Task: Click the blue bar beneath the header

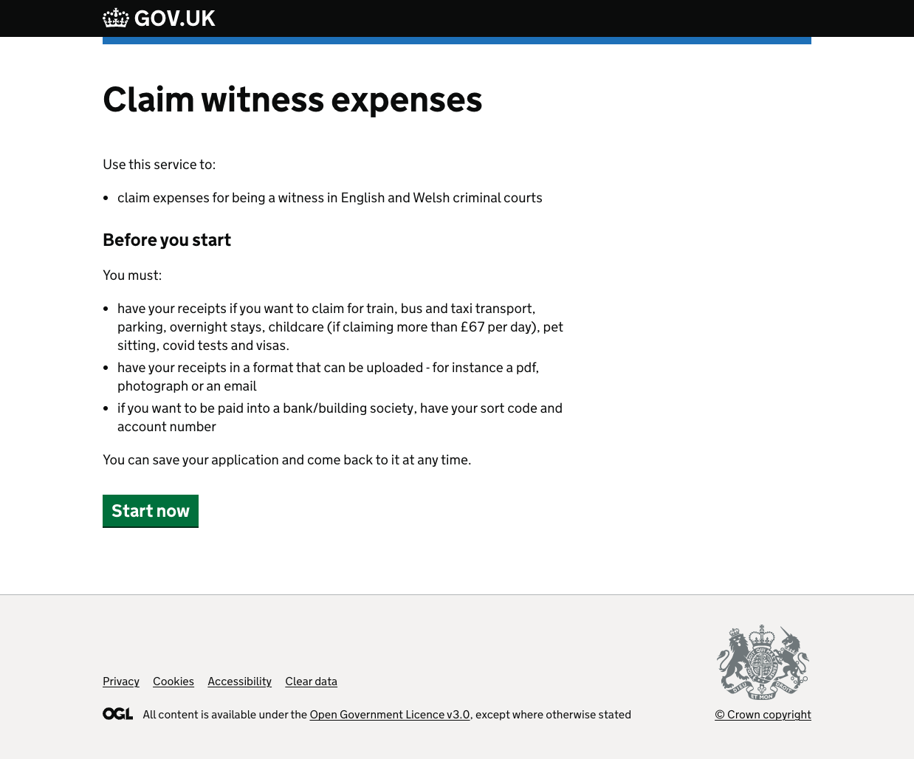Action: click(456, 41)
